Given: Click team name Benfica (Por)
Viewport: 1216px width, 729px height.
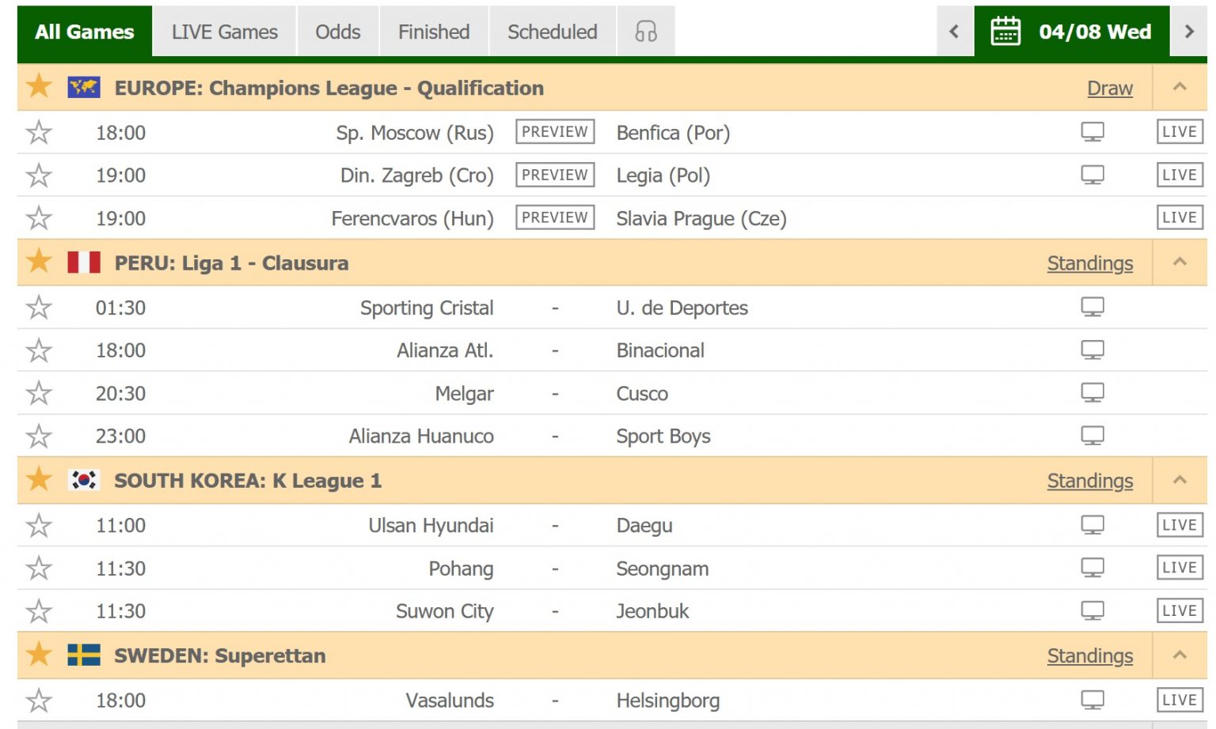Looking at the screenshot, I should (x=673, y=133).
